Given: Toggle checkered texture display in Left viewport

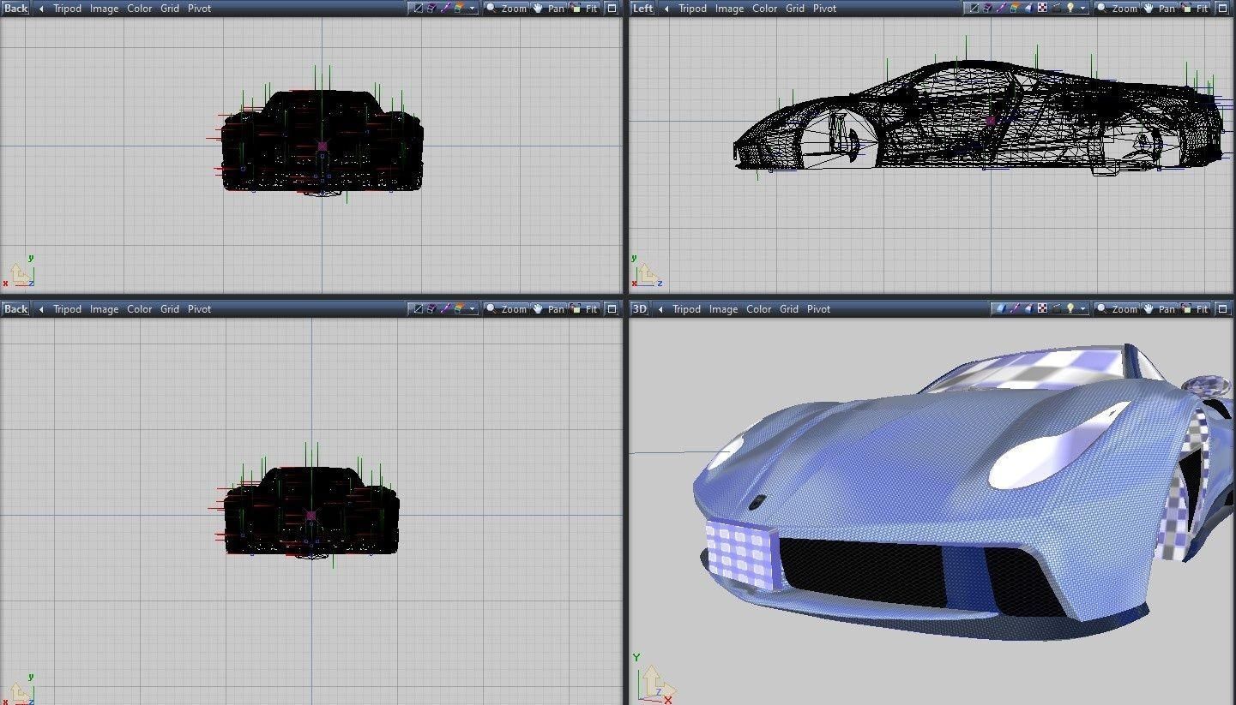Looking at the screenshot, I should pos(1042,9).
